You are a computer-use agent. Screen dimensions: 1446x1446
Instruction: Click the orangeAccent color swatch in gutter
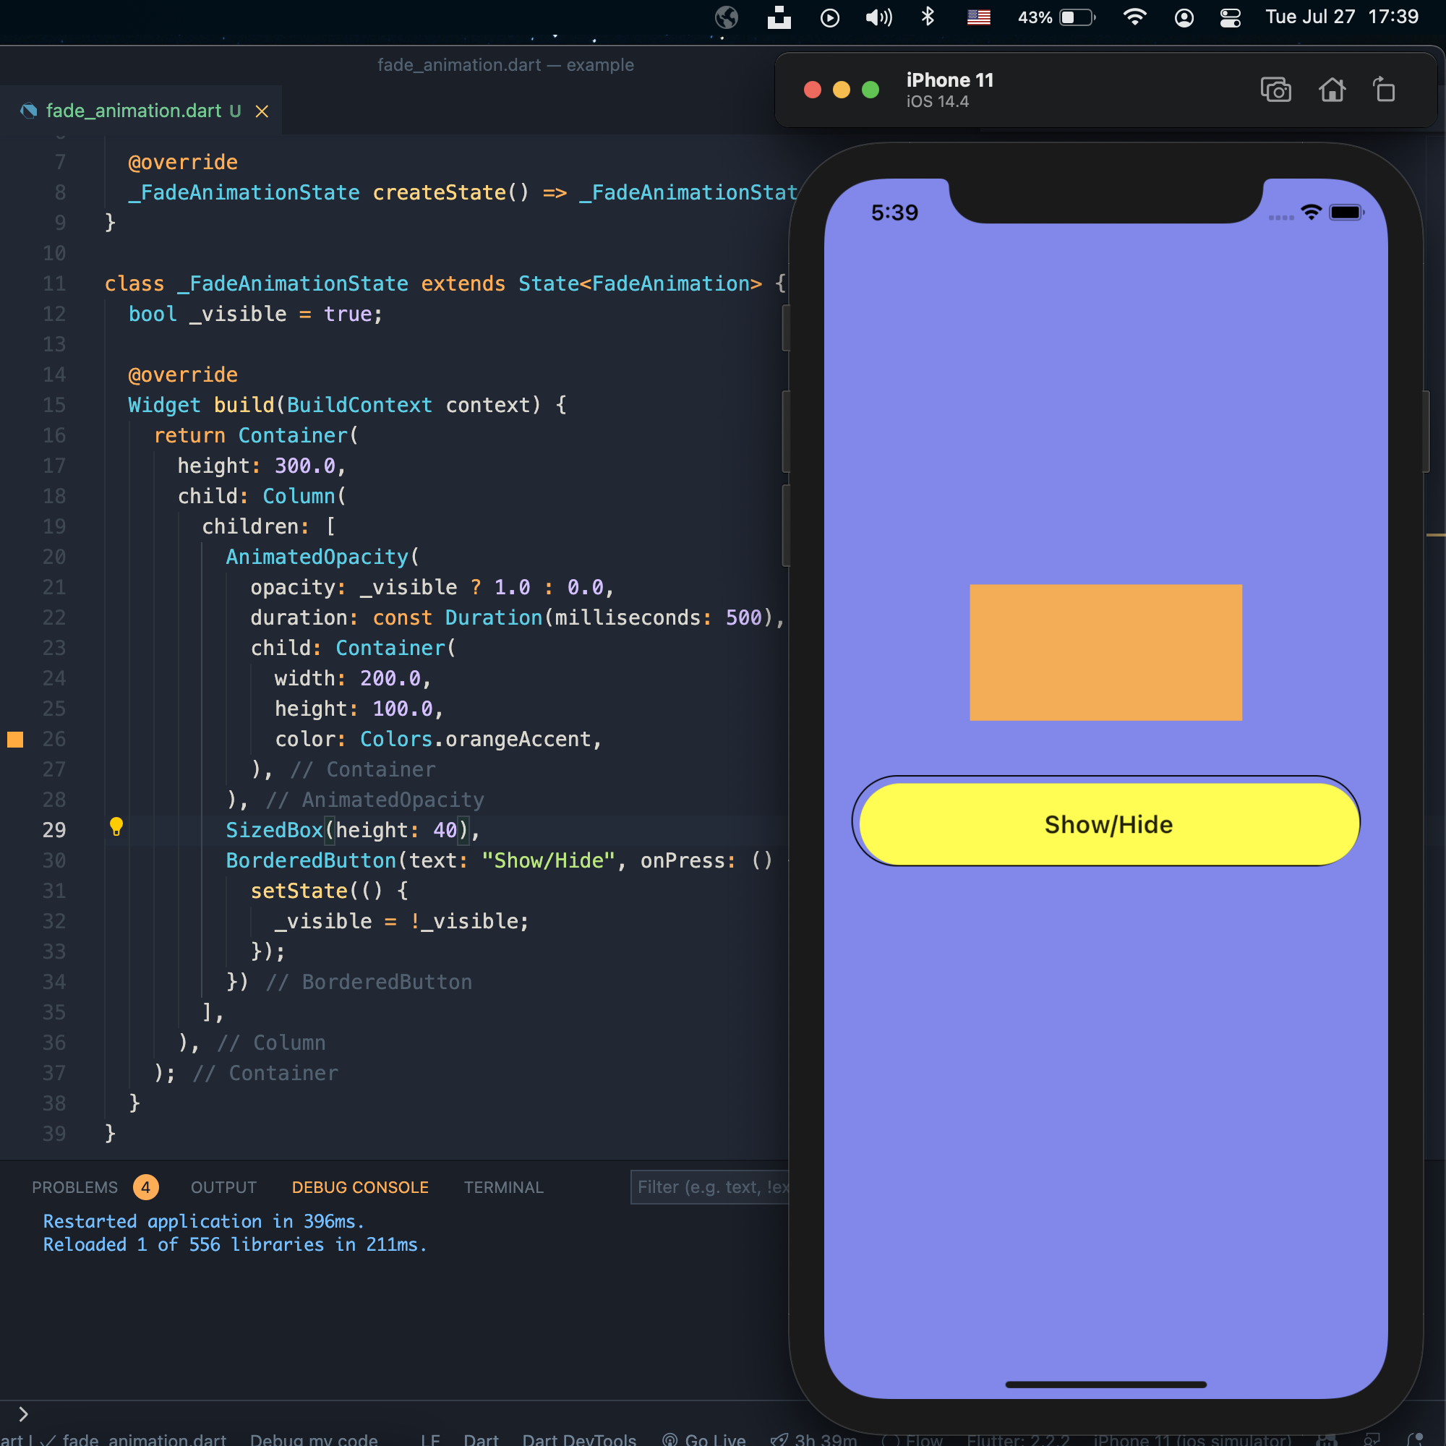click(15, 740)
